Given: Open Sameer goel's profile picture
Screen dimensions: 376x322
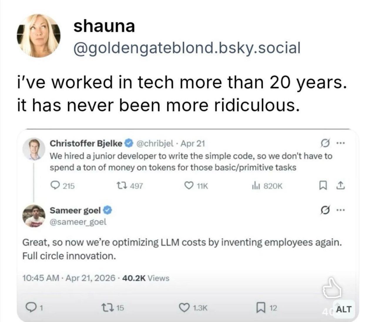Looking at the screenshot, I should 35,215.
